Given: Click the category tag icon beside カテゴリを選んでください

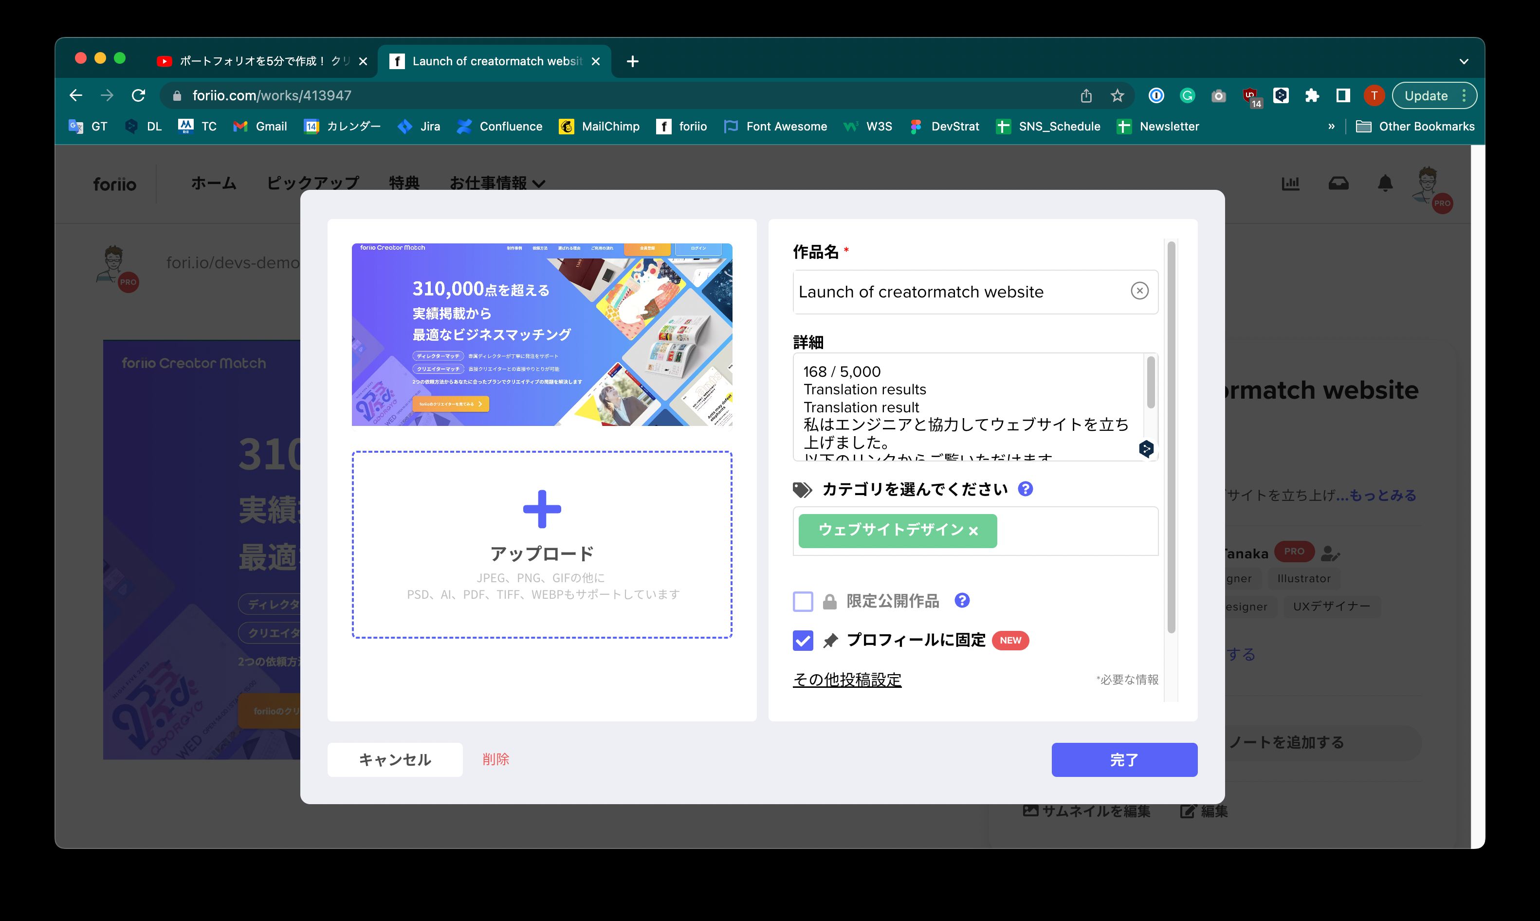Looking at the screenshot, I should (802, 489).
